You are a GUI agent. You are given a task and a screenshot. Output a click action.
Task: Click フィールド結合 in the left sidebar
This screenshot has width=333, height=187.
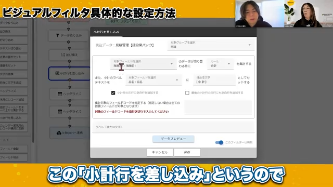point(13,157)
